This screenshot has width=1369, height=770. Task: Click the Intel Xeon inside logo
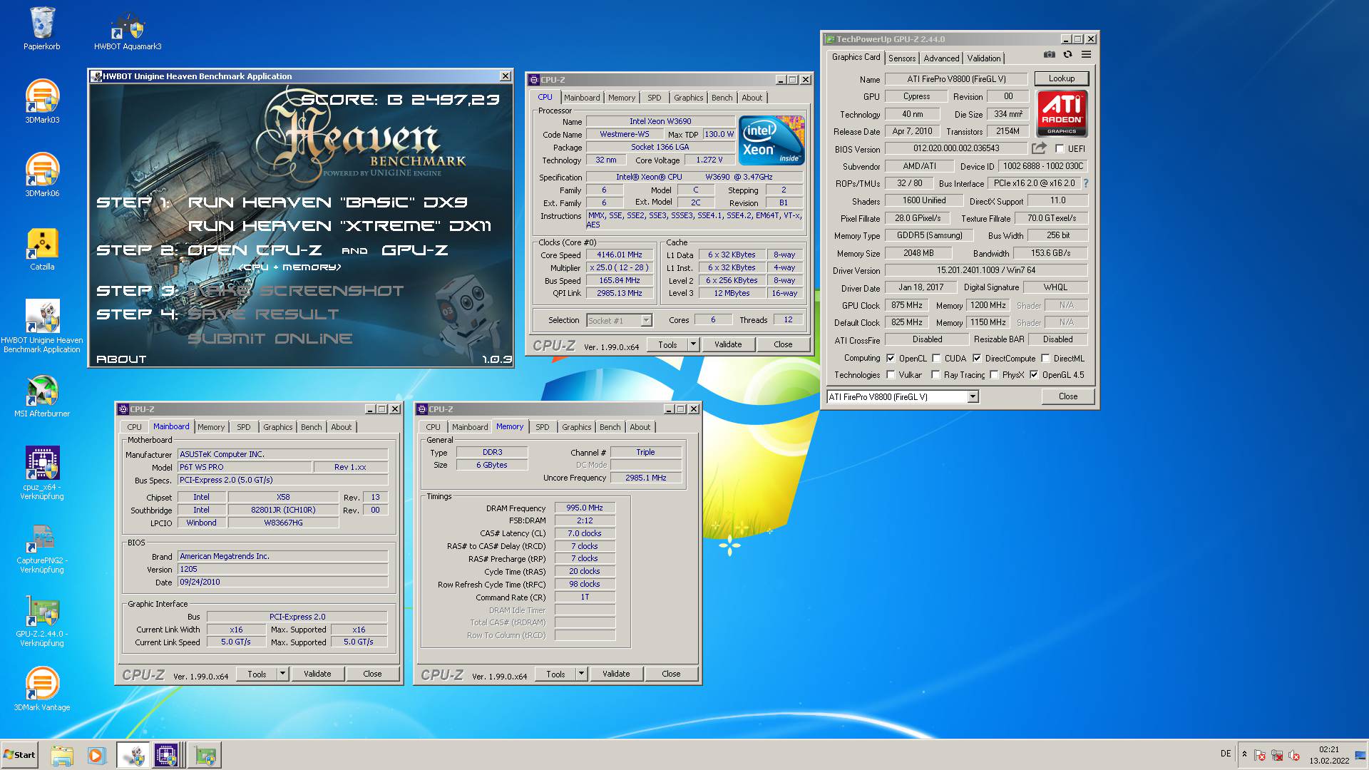pyautogui.click(x=771, y=140)
